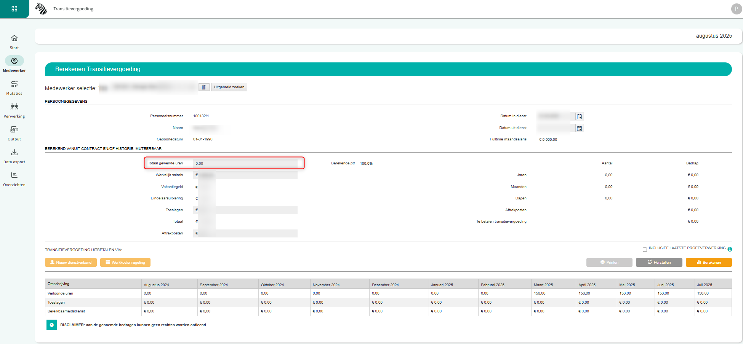743x344 pixels.
Task: Open calendar for Datum in dienst
Action: click(579, 116)
